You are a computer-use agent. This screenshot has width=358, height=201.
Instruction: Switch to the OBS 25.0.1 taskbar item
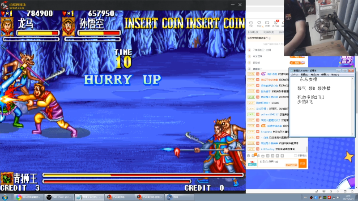[x=60, y=197]
